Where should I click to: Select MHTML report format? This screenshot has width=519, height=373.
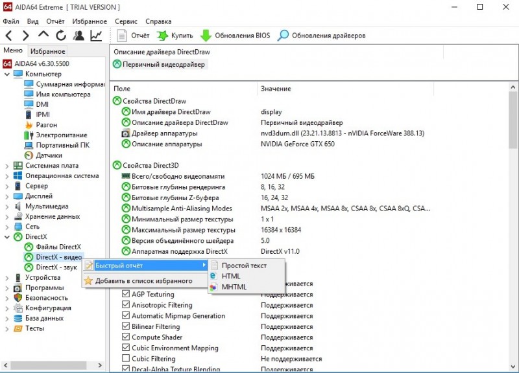(x=247, y=287)
